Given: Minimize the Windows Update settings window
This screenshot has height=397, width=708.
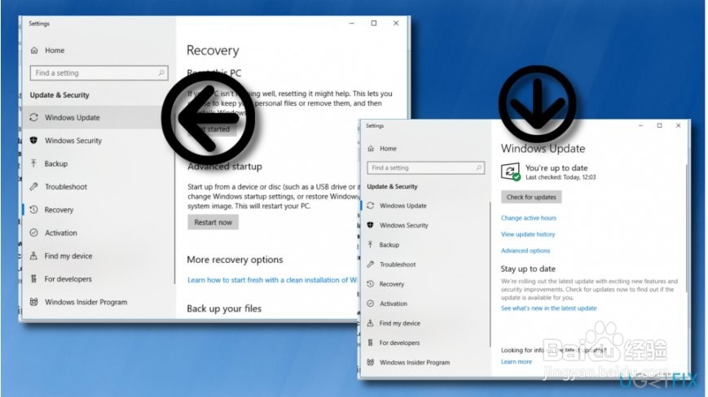Looking at the screenshot, I should pyautogui.click(x=640, y=125).
